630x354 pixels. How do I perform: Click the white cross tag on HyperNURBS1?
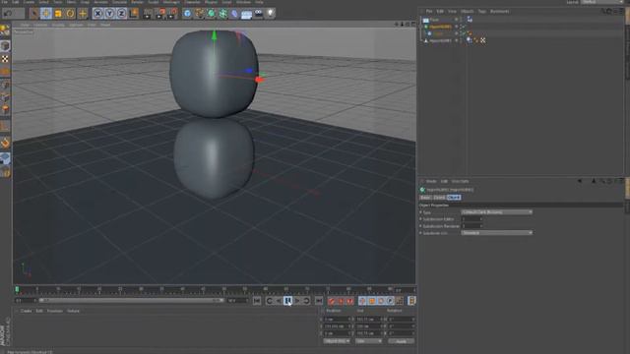(483, 40)
